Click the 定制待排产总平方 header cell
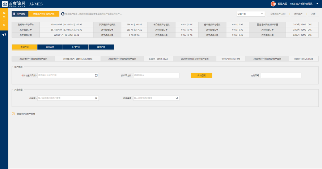 pyautogui.click(x=26, y=25)
